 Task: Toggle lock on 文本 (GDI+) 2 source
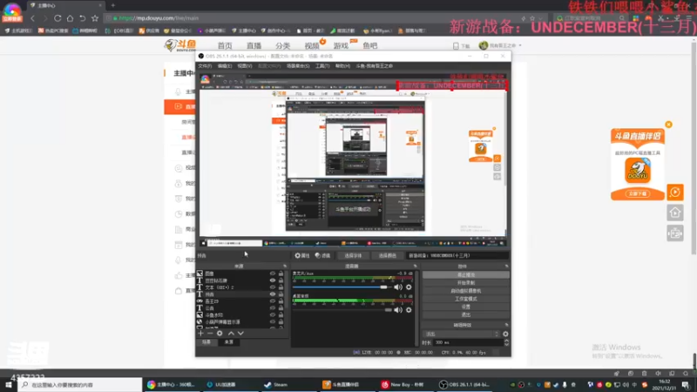tap(281, 287)
